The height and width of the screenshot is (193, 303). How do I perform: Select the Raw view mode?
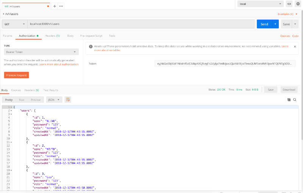22,100
